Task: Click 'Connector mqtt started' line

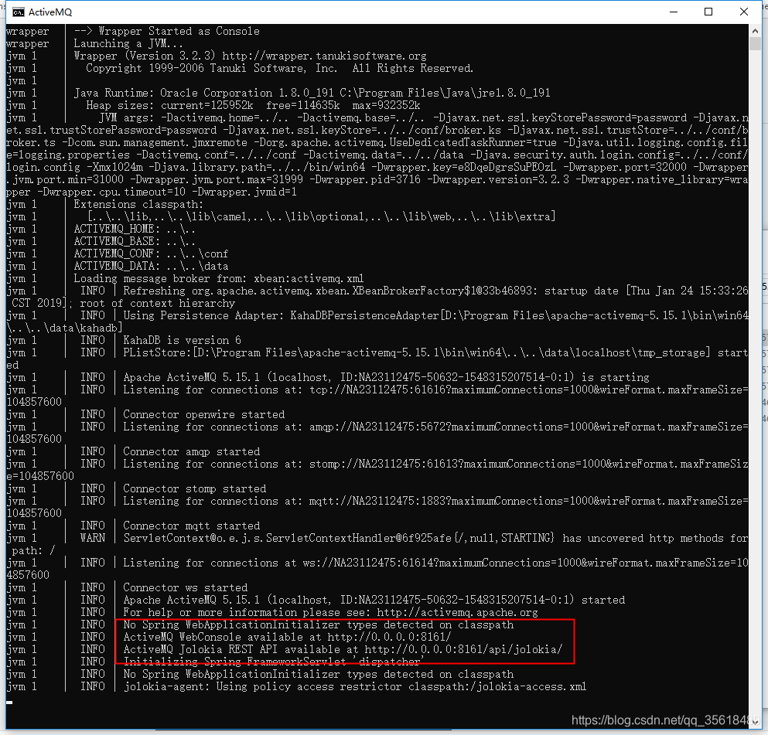Action: (x=191, y=526)
